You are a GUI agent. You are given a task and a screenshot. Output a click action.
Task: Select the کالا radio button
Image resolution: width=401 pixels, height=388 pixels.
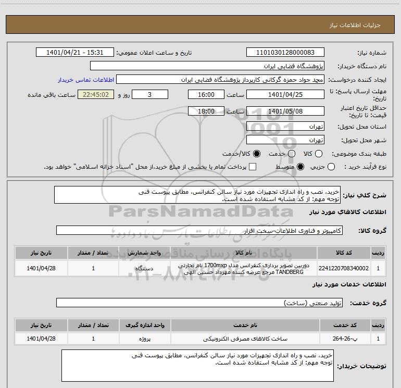click(x=319, y=154)
